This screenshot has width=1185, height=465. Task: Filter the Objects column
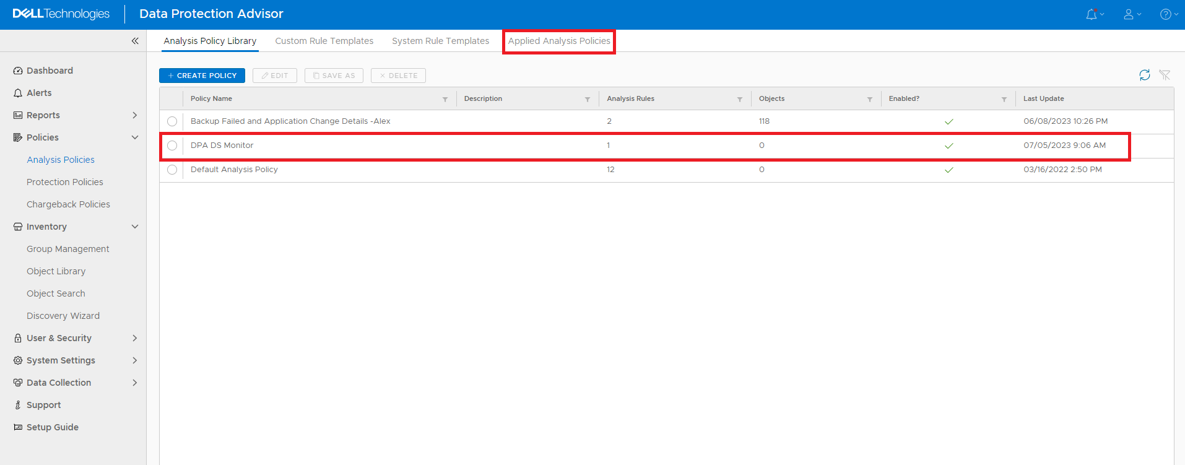coord(870,99)
